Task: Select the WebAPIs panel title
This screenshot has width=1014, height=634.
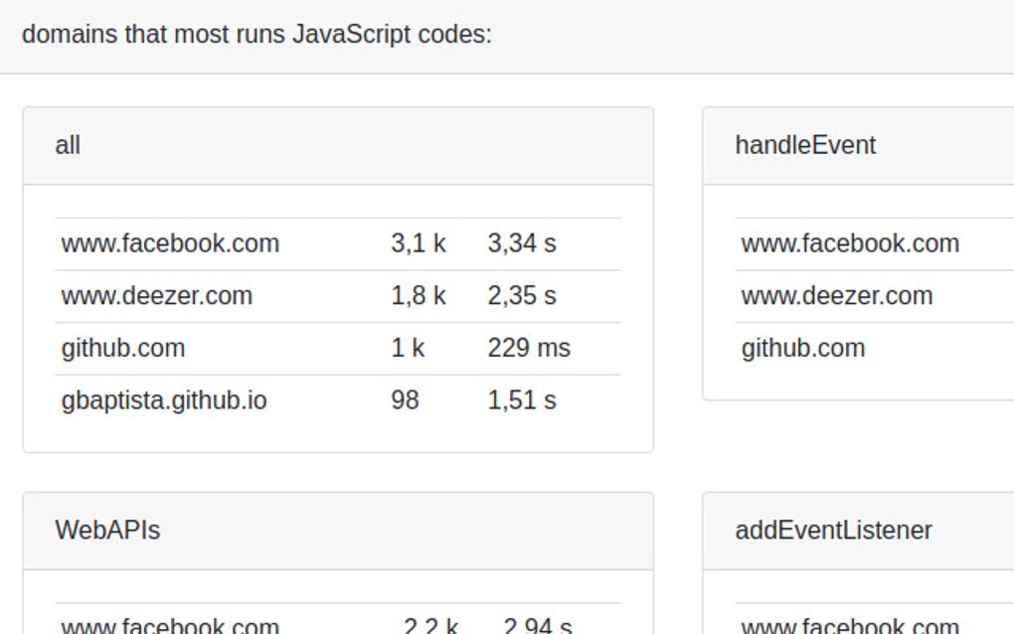Action: (x=107, y=531)
